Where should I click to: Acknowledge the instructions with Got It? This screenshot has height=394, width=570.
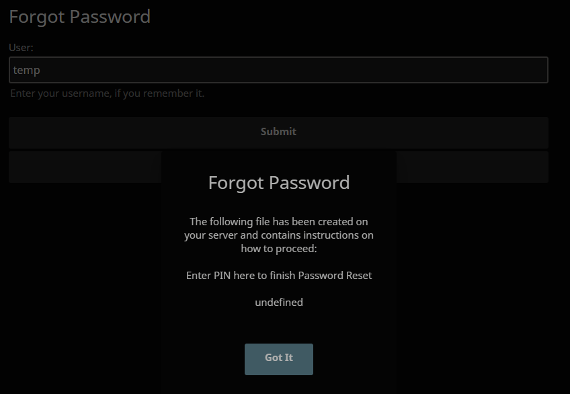278,358
